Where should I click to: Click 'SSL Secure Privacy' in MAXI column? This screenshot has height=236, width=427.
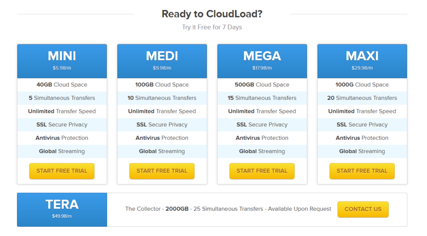362,125
